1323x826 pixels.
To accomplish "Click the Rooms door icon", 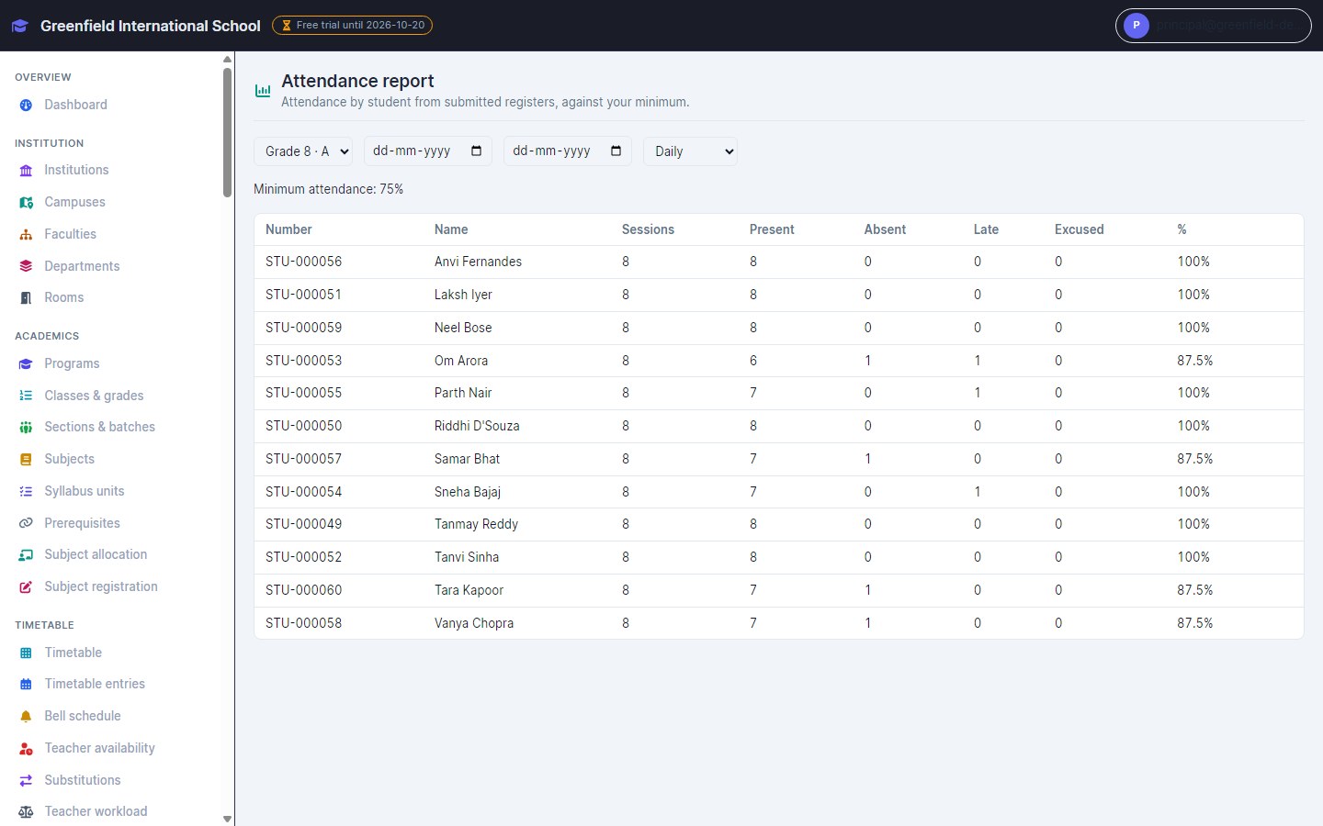I will coord(26,298).
